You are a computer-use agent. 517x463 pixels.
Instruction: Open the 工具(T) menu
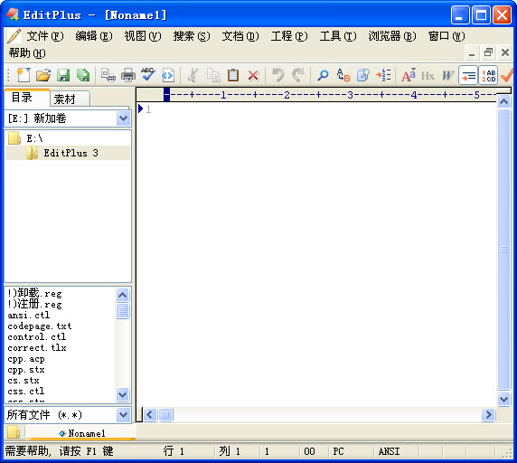point(338,36)
